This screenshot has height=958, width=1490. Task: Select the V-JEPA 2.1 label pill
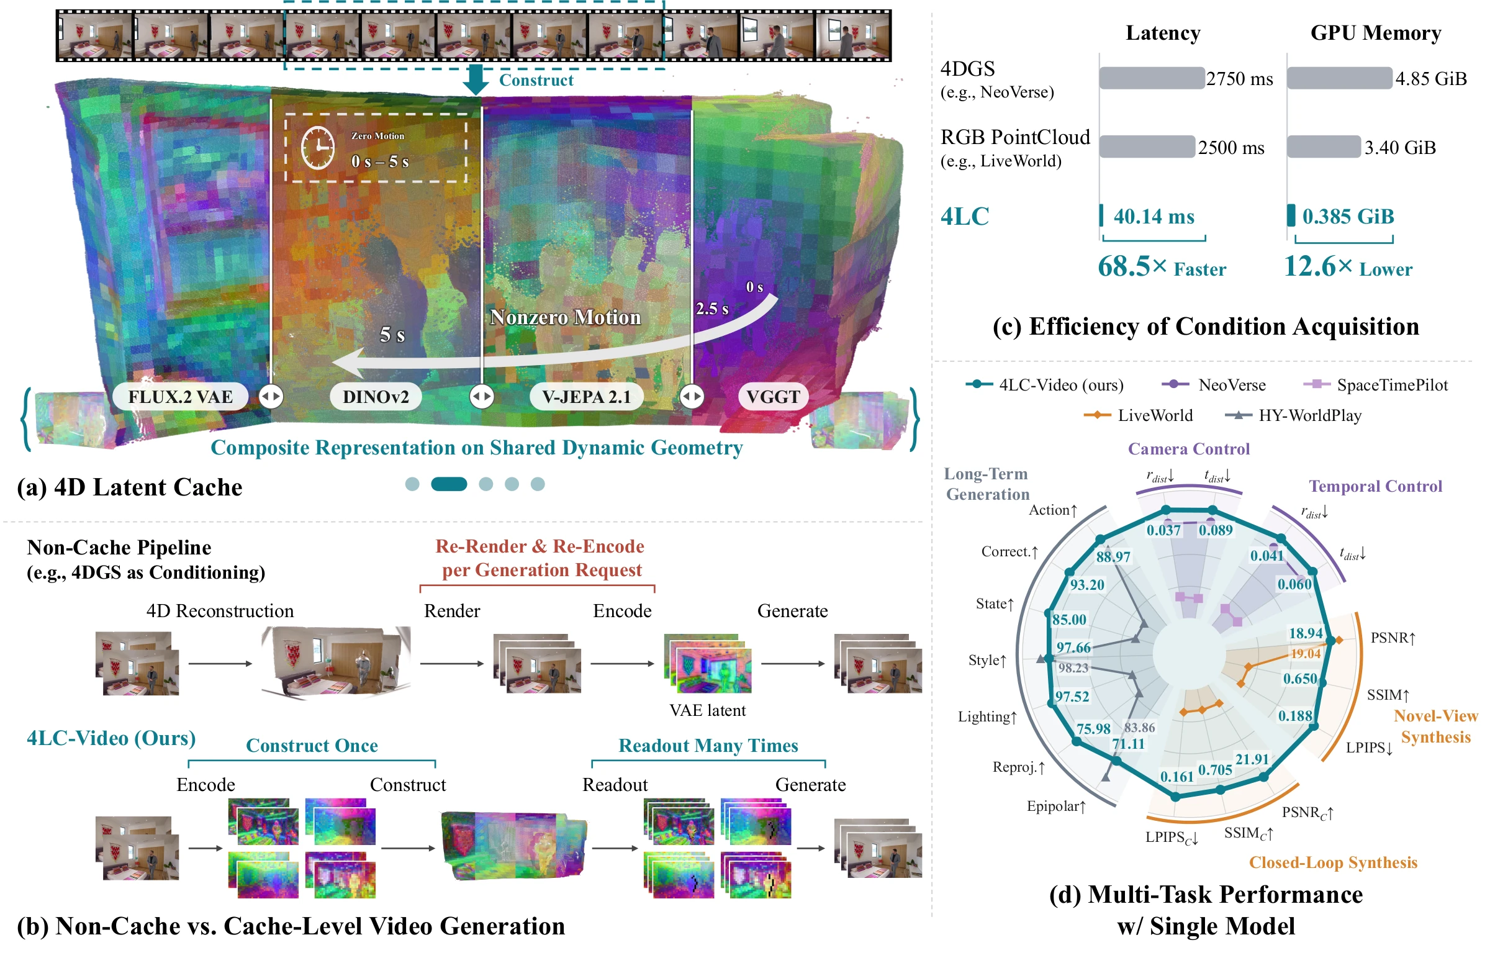(587, 396)
